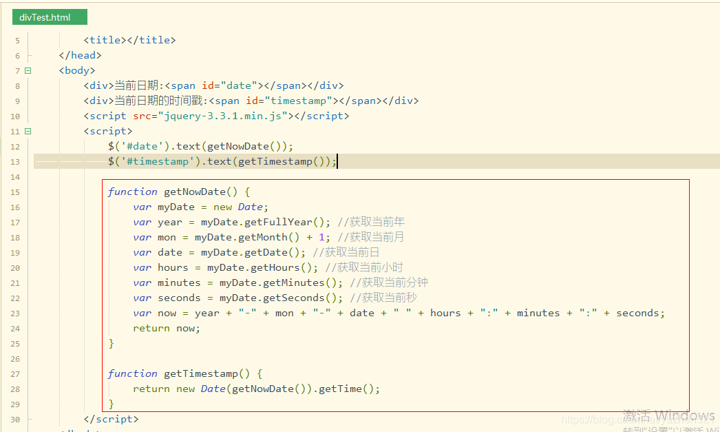Click the var myDate = new Date statement

(x=200, y=207)
